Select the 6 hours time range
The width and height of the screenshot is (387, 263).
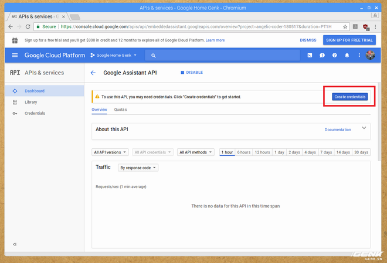243,152
